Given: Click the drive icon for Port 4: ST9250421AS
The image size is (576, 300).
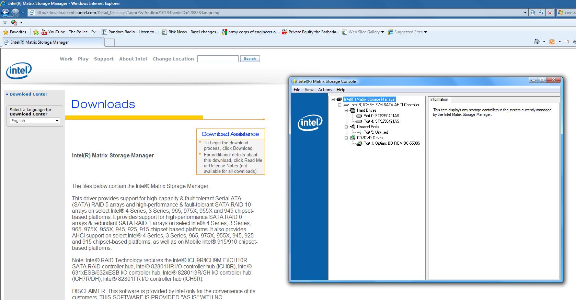Looking at the screenshot, I should 359,121.
